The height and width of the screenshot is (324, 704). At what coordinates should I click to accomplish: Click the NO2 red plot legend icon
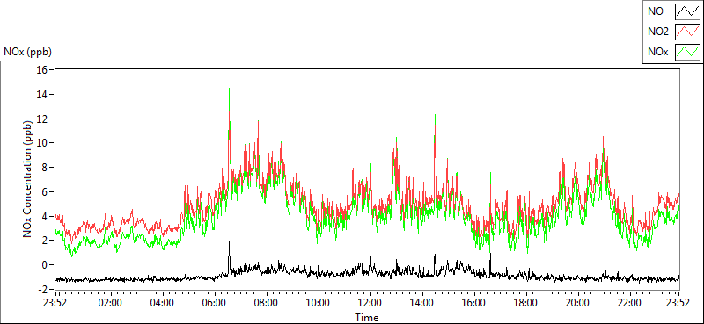[x=687, y=32]
